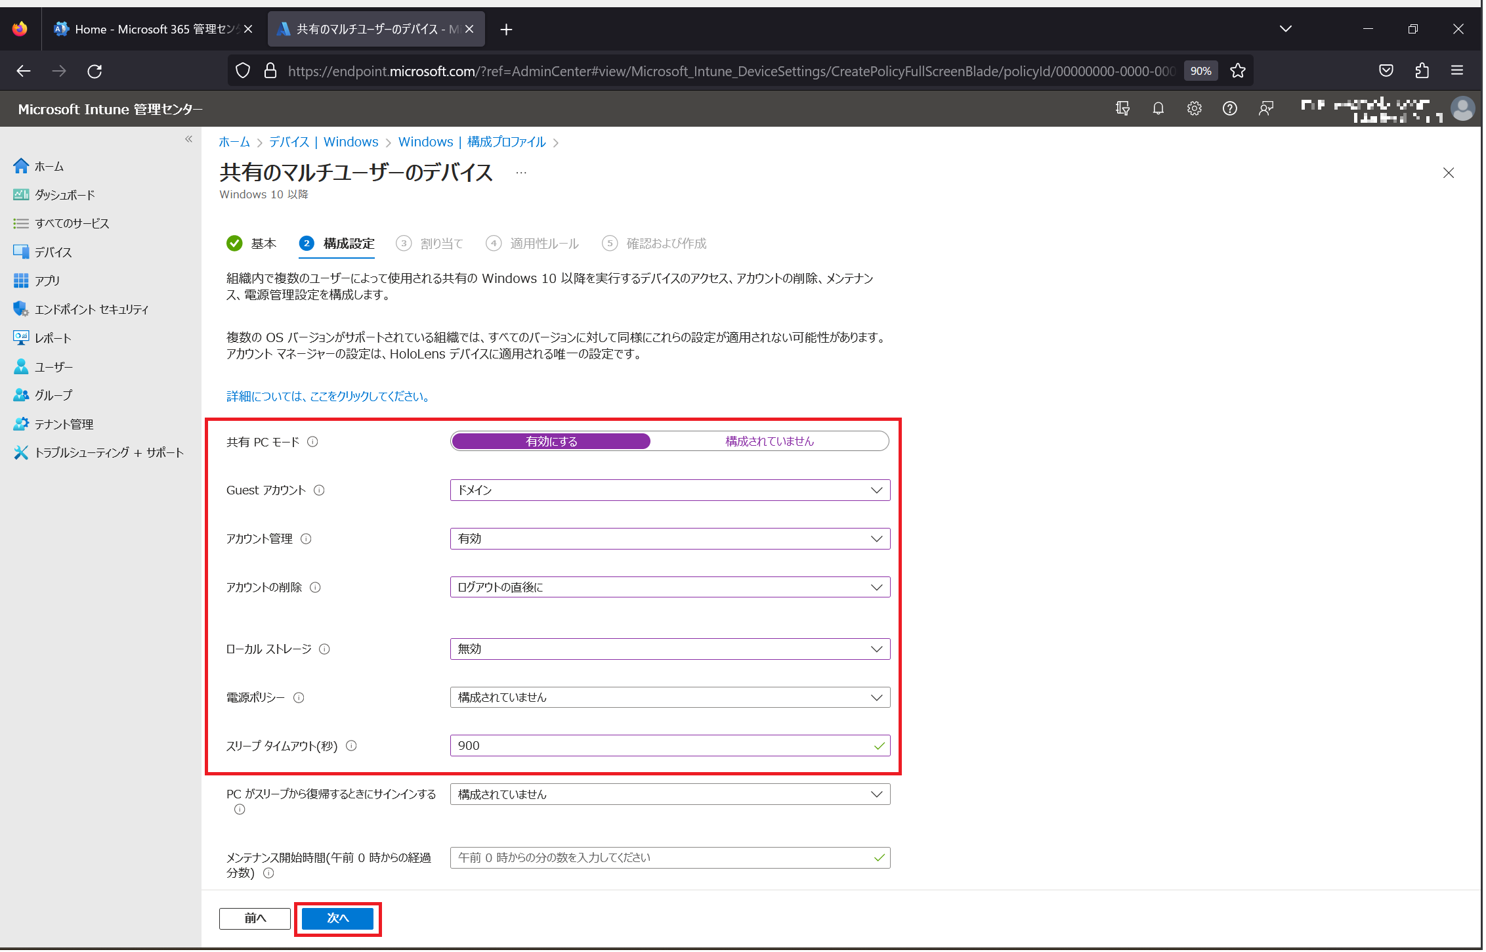1486x952 pixels.
Task: Open help question mark icon
Action: click(x=1231, y=108)
